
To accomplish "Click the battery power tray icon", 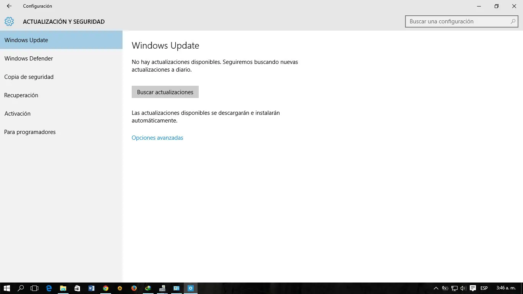I will 445,288.
